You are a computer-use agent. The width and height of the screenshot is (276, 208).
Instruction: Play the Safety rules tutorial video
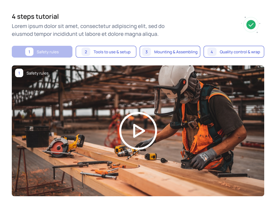[x=138, y=130]
